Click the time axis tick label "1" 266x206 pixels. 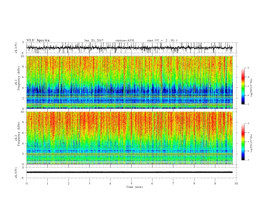point(47,183)
